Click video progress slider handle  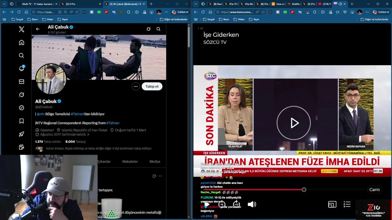(x=304, y=190)
